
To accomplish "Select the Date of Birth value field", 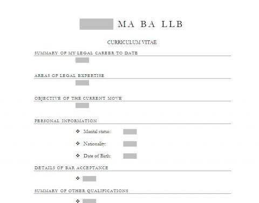I will [x=130, y=156].
